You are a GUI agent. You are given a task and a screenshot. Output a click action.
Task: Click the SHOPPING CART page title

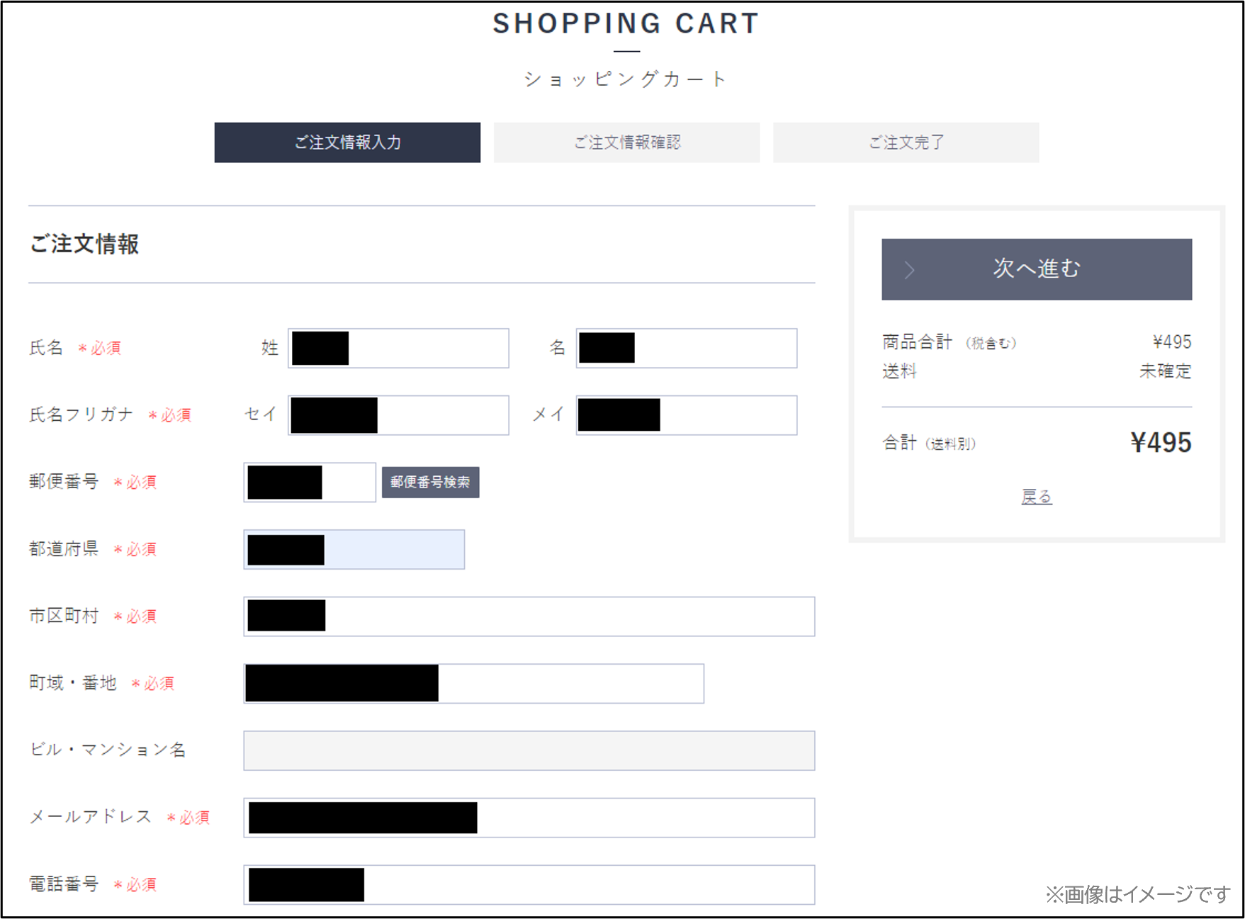625,23
